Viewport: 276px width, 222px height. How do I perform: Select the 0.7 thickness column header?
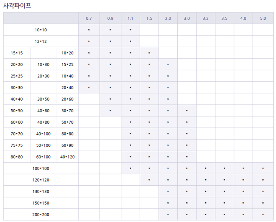tap(89, 18)
